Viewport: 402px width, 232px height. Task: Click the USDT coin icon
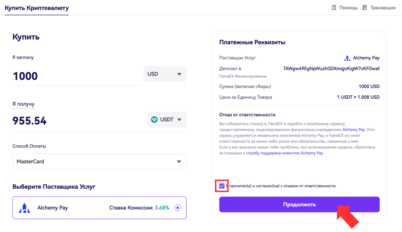click(x=154, y=119)
